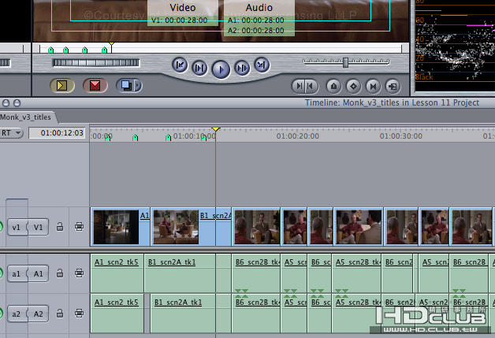Click the v1 source control
Image resolution: width=495 pixels, height=338 pixels.
tap(17, 227)
